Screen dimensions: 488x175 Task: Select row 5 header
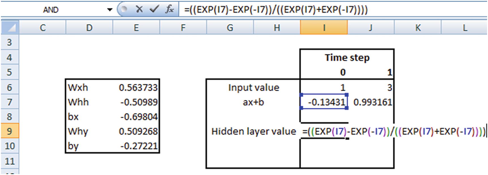(10, 72)
